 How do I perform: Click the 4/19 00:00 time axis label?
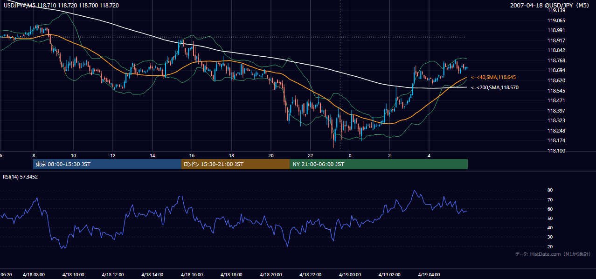point(350,275)
